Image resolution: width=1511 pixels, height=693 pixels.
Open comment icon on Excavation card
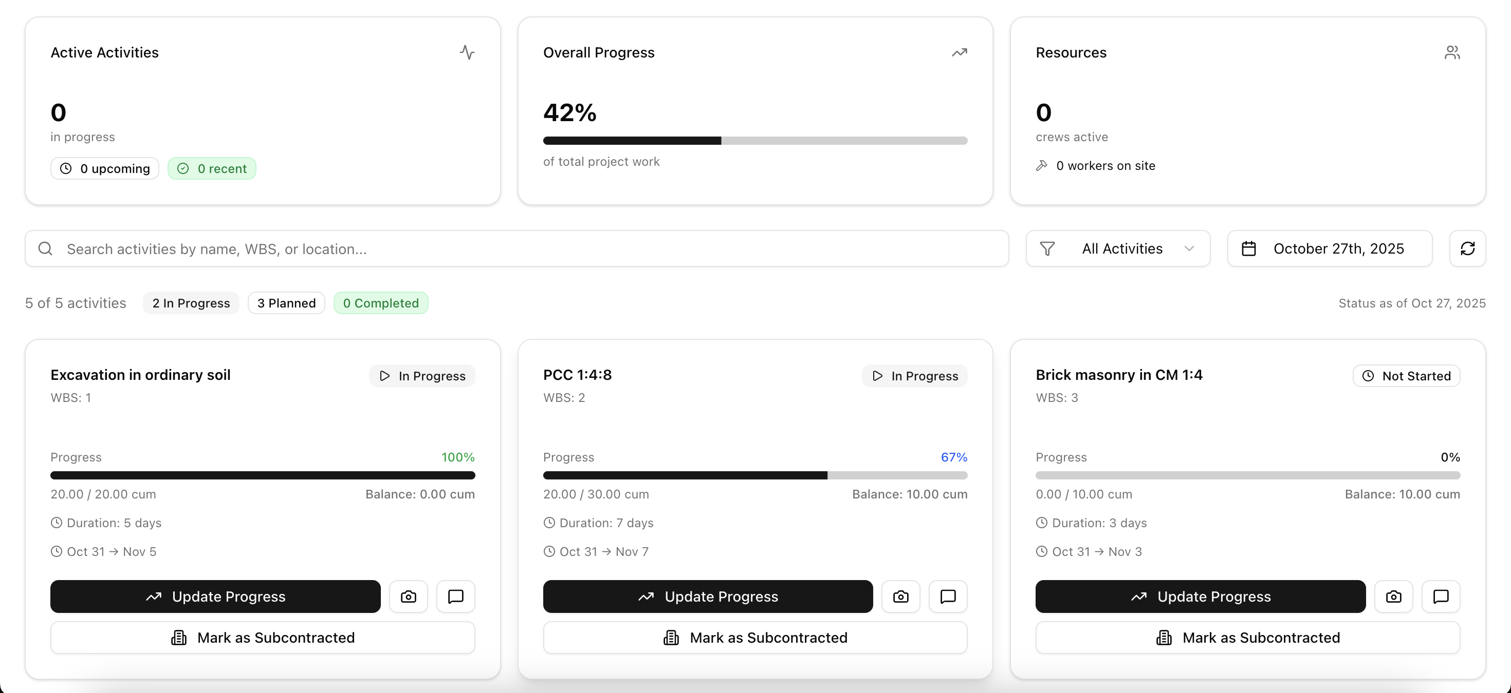point(455,596)
